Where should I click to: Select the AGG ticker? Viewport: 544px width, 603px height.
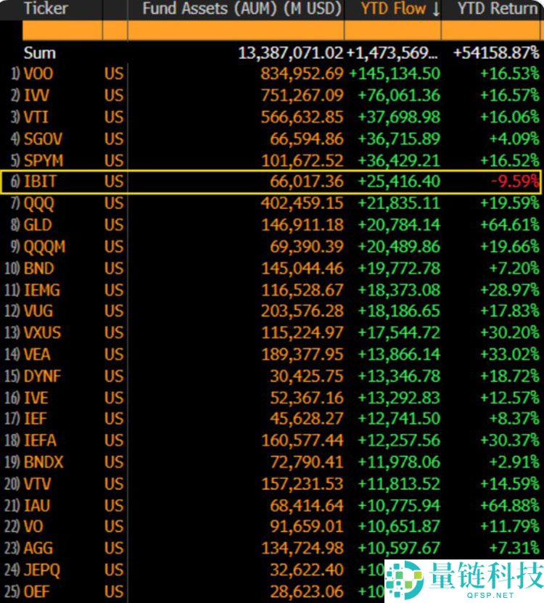click(38, 548)
